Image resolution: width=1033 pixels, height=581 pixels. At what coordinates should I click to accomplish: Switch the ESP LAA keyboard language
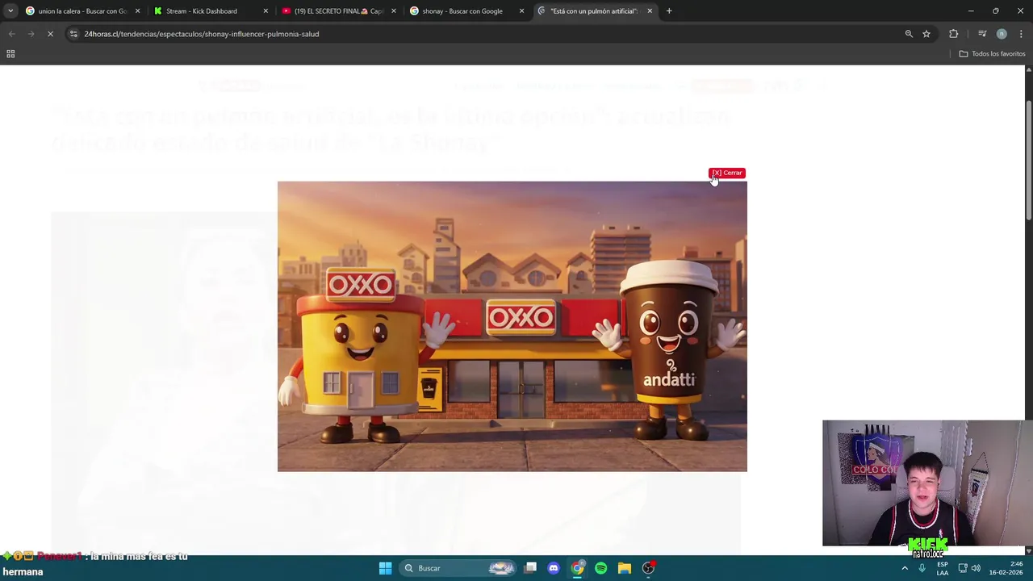pyautogui.click(x=943, y=568)
